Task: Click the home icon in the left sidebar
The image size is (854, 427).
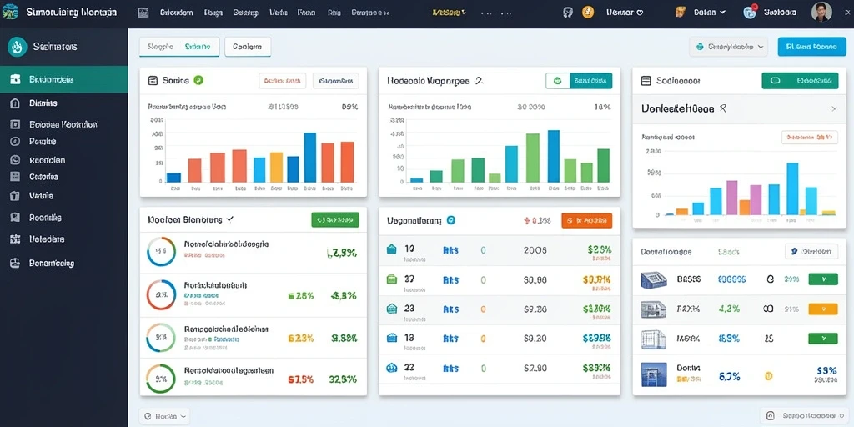Action: 15,103
